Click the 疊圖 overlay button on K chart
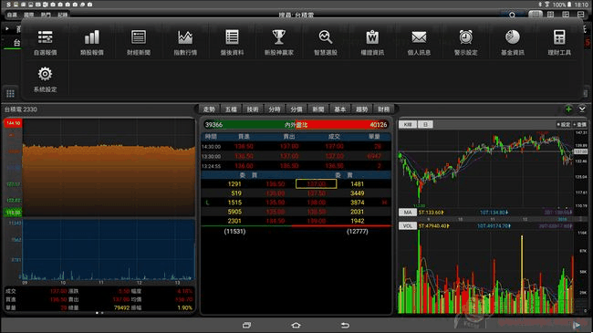The image size is (593, 333). point(579,124)
